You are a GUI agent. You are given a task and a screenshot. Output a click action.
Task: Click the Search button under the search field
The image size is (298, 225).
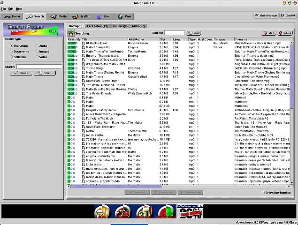pos(21,73)
